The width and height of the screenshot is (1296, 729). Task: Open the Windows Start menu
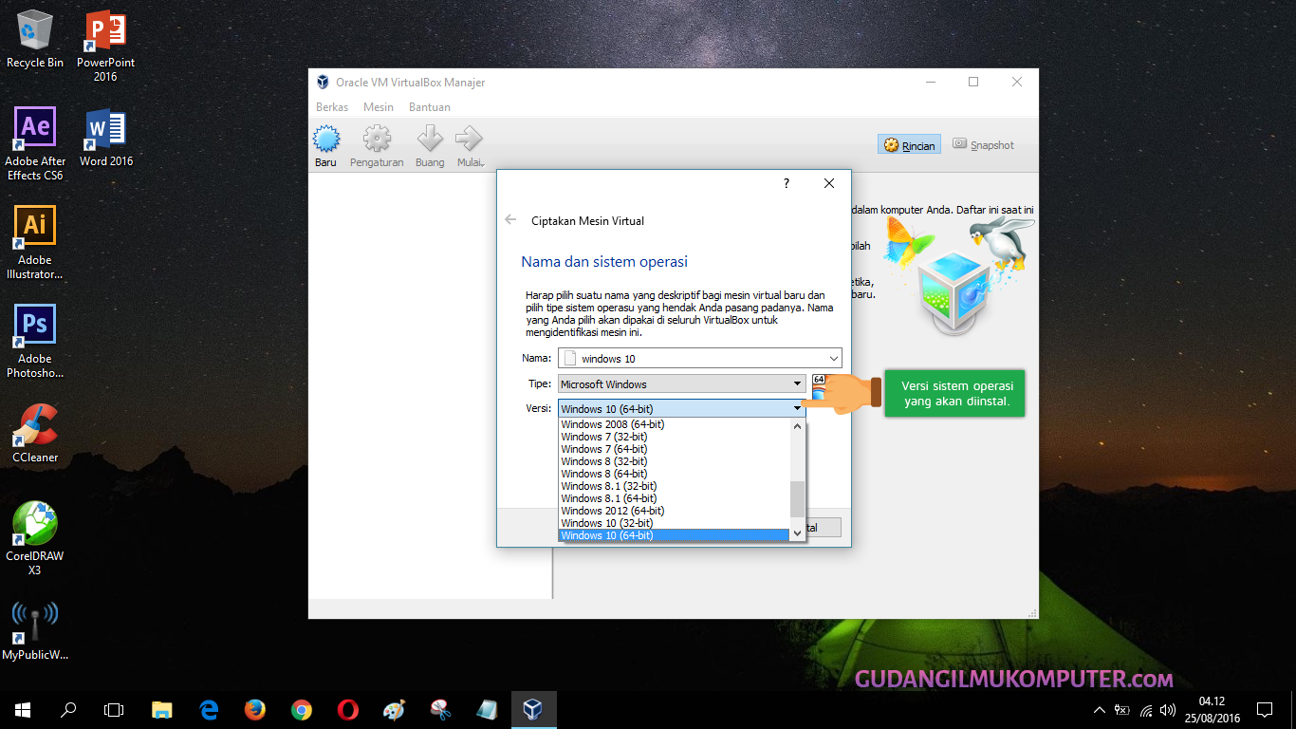click(x=23, y=709)
